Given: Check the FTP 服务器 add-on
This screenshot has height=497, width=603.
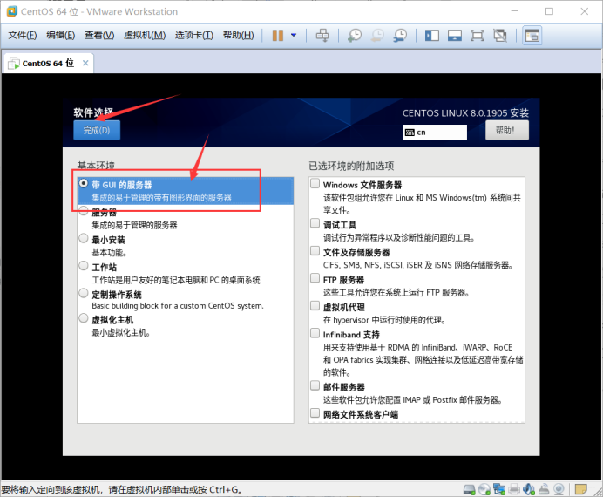Looking at the screenshot, I should (315, 278).
